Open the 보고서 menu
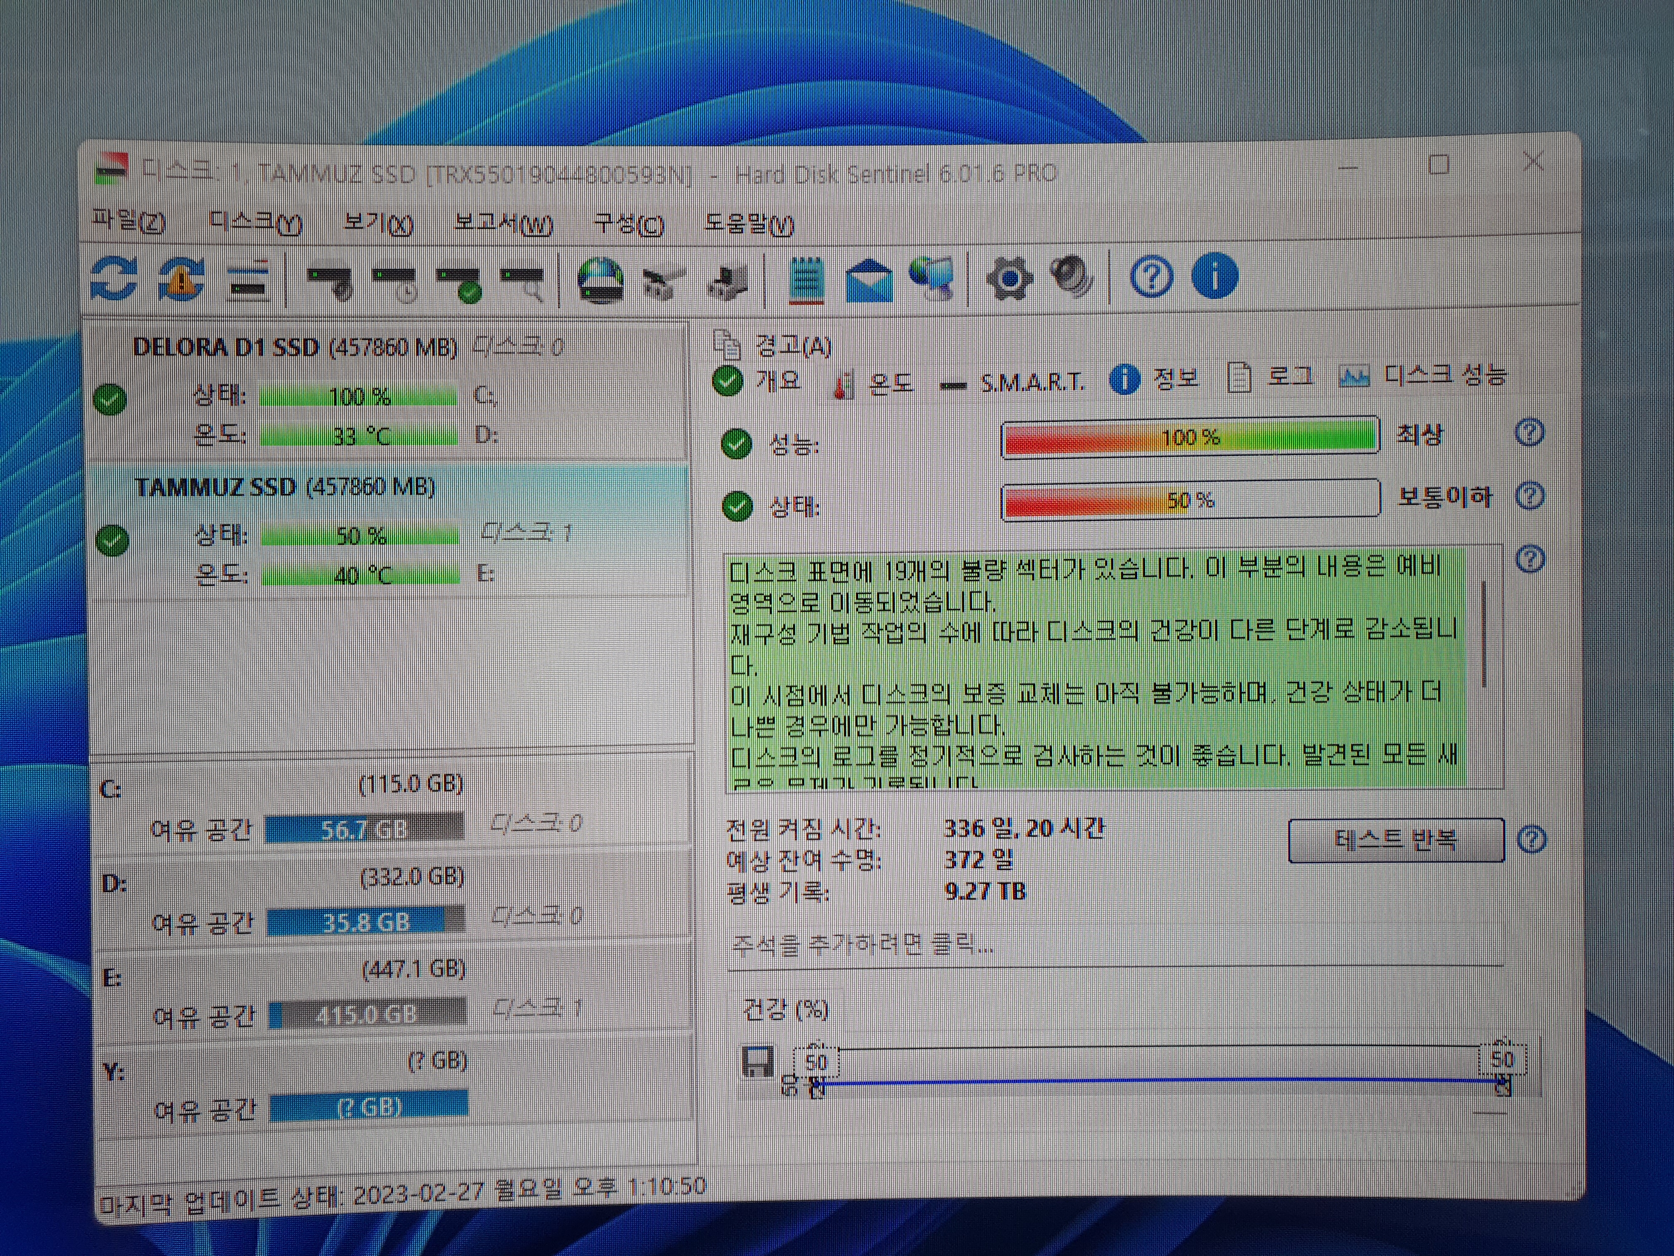 [x=503, y=223]
